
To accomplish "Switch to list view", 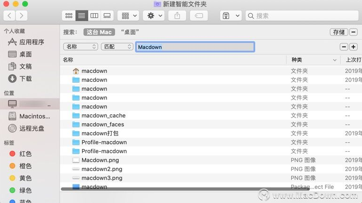I will (82, 16).
